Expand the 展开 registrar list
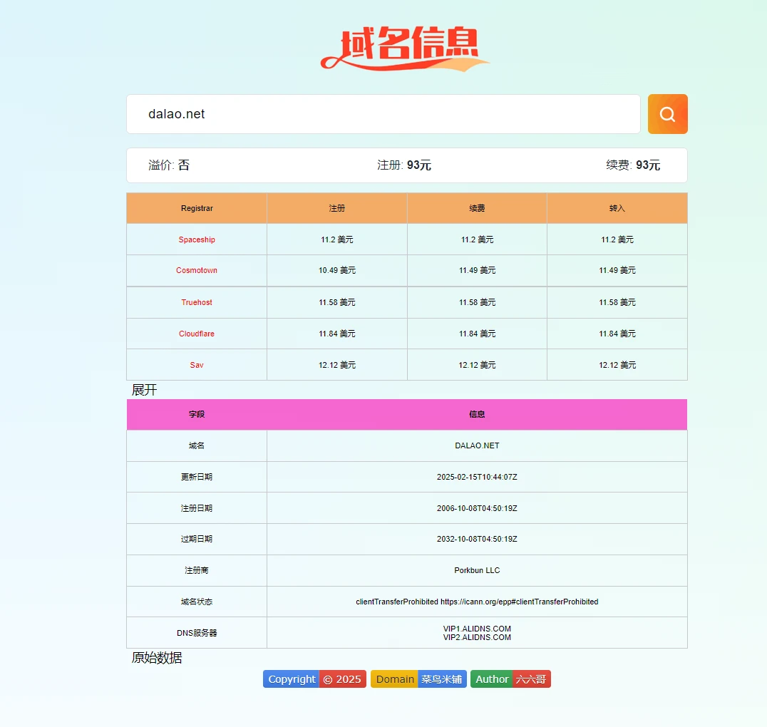 pyautogui.click(x=144, y=390)
